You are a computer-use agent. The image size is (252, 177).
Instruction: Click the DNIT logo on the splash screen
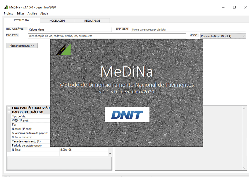[127, 115]
